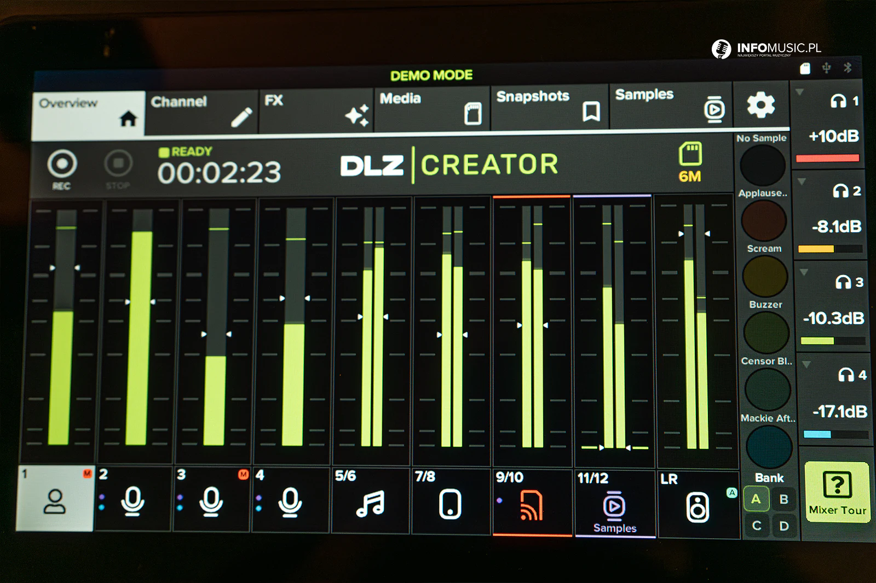The image size is (876, 583).
Task: Open the Snapshots tab
Action: click(549, 107)
